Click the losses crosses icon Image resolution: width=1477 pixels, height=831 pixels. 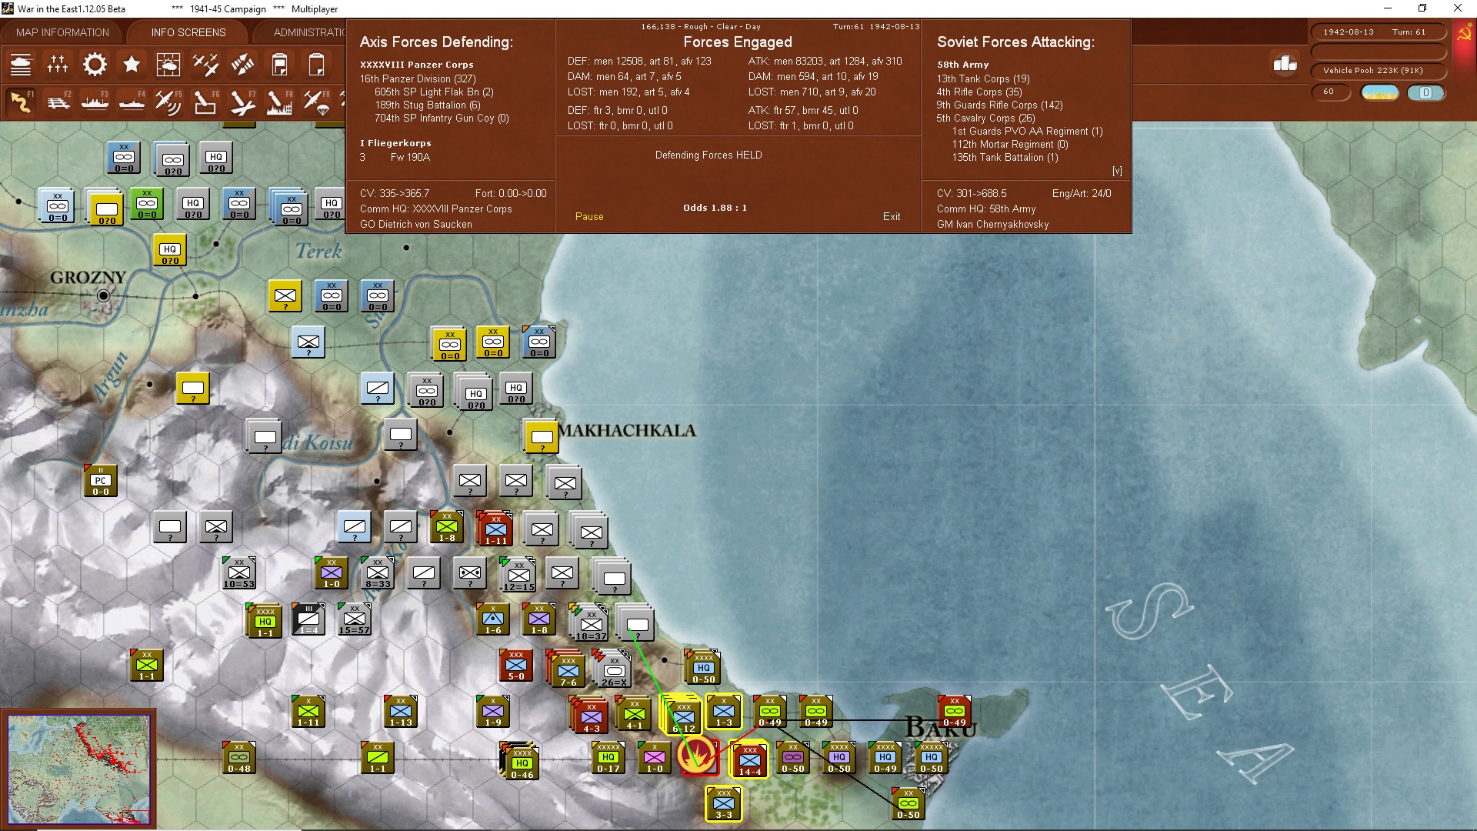58,65
